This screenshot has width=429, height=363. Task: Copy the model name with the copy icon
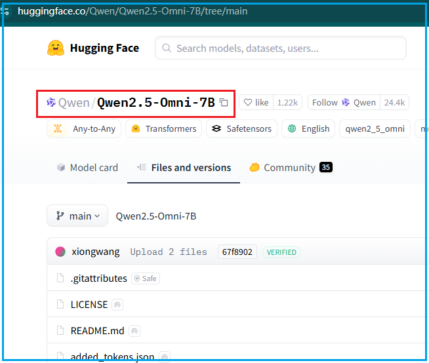[224, 102]
